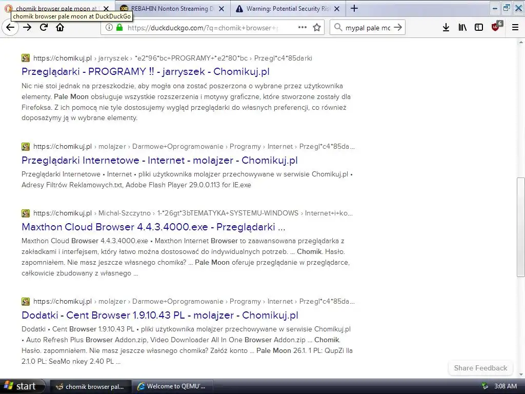The width and height of the screenshot is (525, 394).
Task: Toggle the sidebar view
Action: (479, 28)
